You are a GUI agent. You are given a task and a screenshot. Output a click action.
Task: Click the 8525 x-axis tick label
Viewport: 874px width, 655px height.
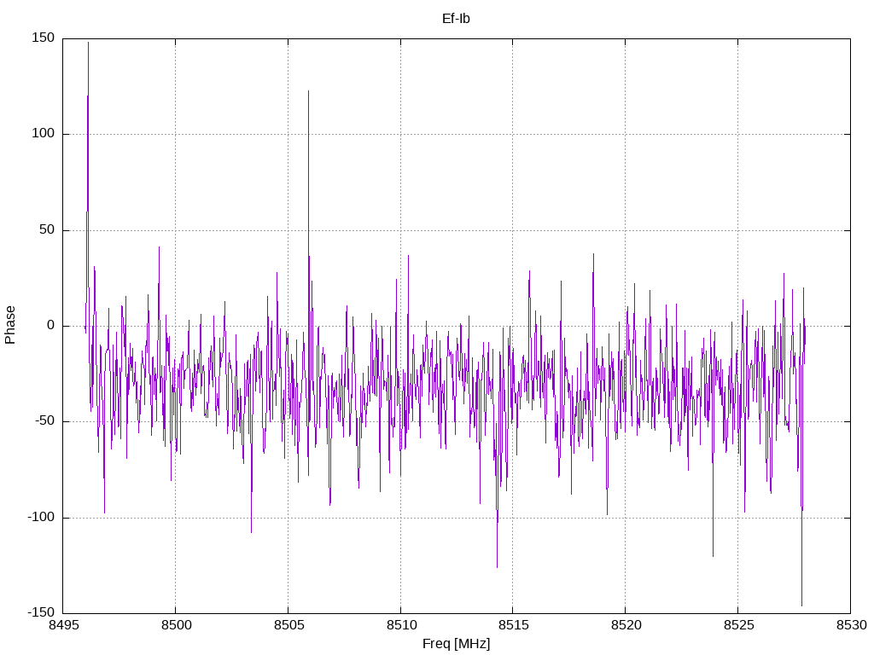click(738, 625)
